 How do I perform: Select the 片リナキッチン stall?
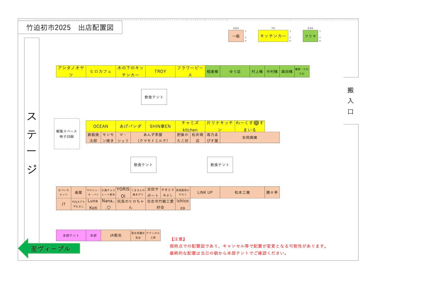[220, 126]
